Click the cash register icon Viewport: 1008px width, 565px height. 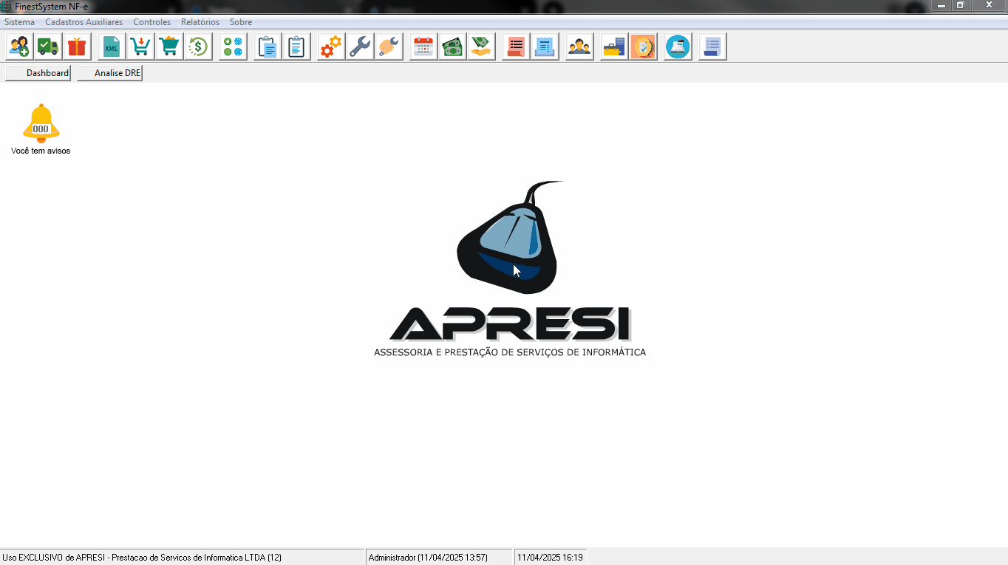[678, 47]
